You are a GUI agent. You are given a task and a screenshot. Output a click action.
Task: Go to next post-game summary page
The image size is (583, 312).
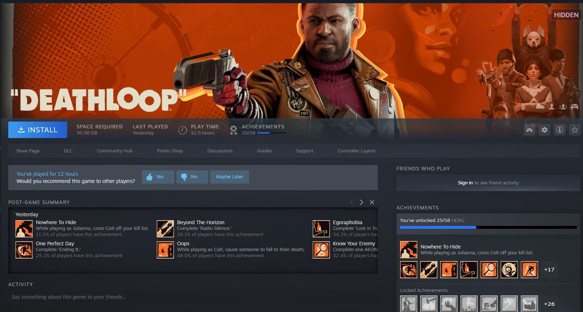(x=361, y=202)
